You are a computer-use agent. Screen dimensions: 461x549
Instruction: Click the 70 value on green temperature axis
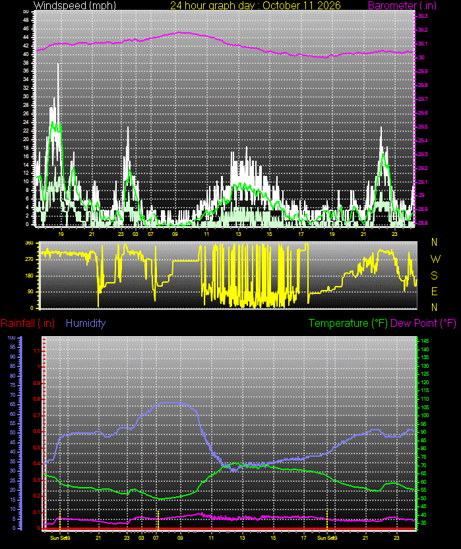tap(423, 466)
